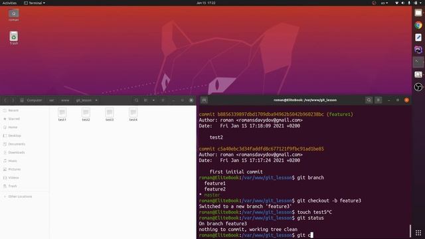
Task: Click 'nothing to commit, working tree clean'
Action: pos(248,229)
